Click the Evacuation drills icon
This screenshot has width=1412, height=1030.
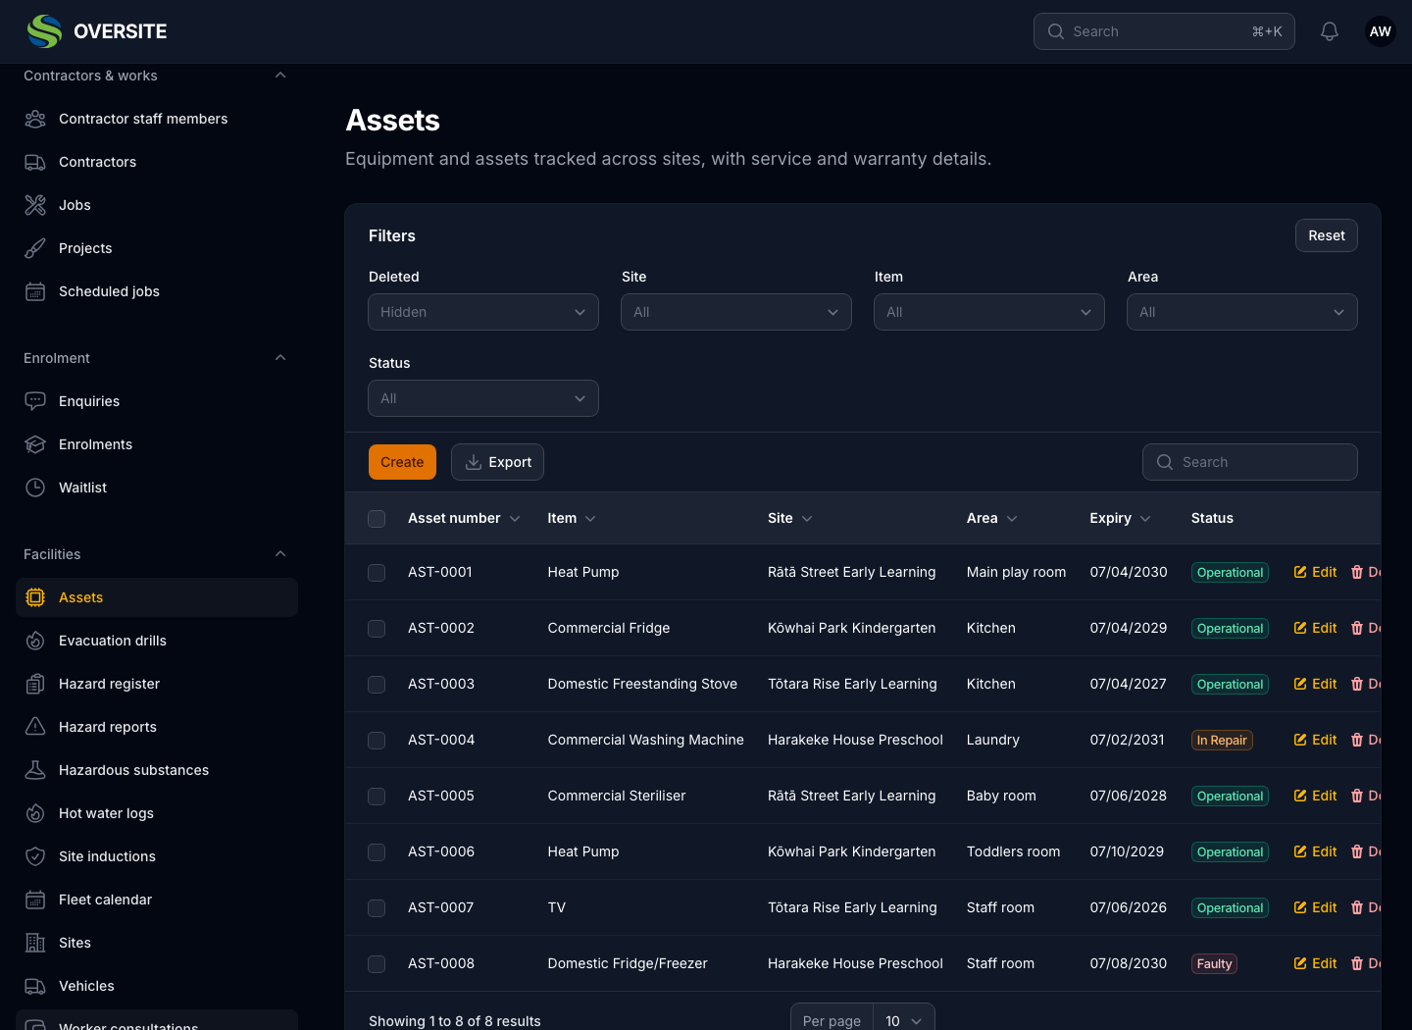[35, 641]
